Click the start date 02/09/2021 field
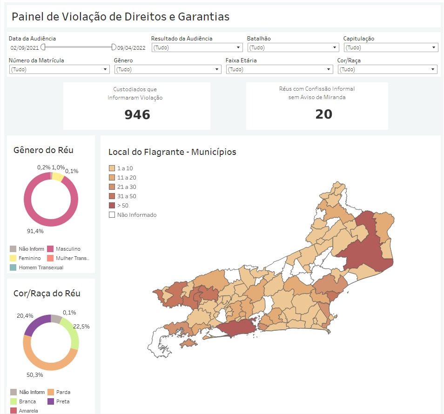444x414 pixels. pos(24,48)
